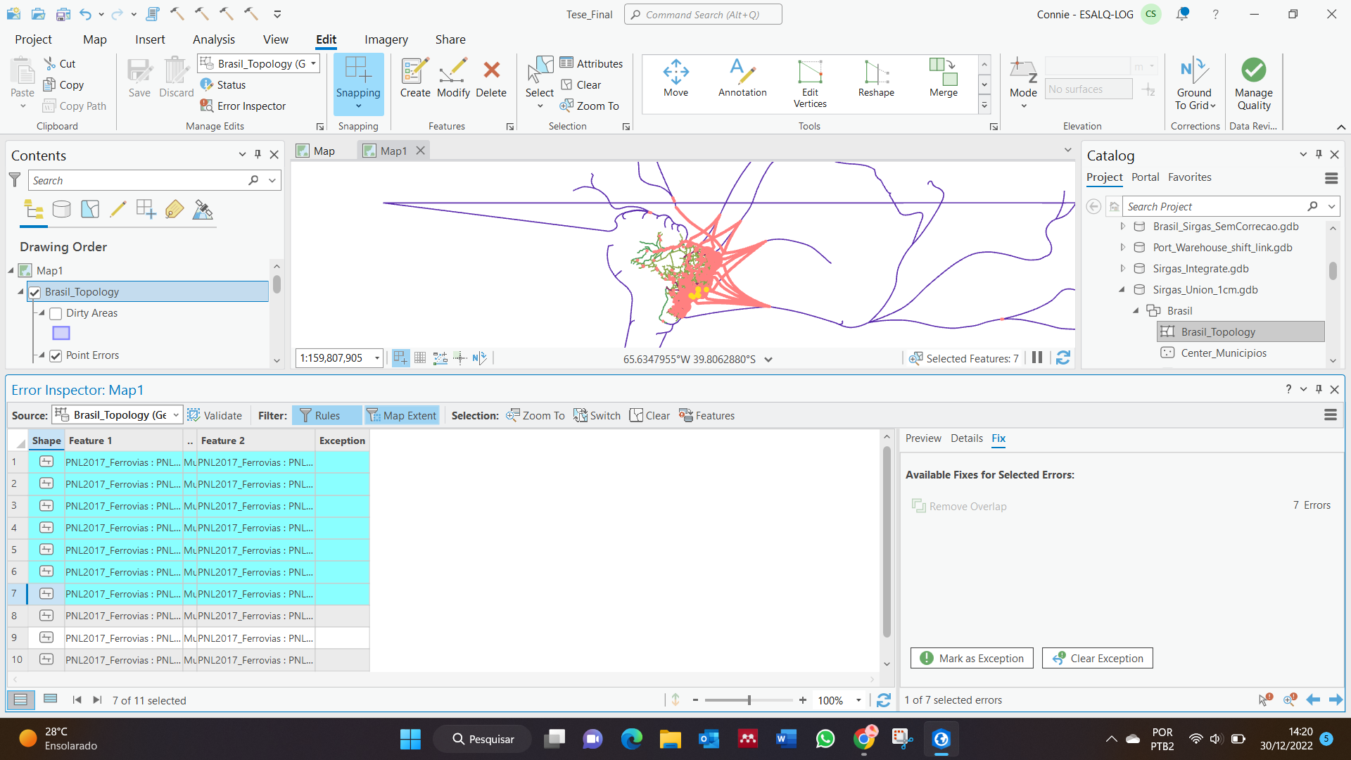Uncheck the Point Errors layer
1351x760 pixels.
tap(56, 355)
